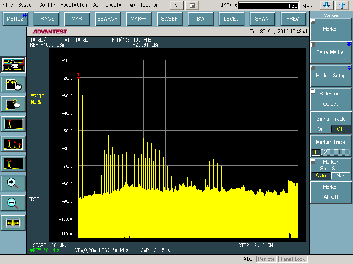
Task: Click the MKR toolbar button
Action: 77,19
